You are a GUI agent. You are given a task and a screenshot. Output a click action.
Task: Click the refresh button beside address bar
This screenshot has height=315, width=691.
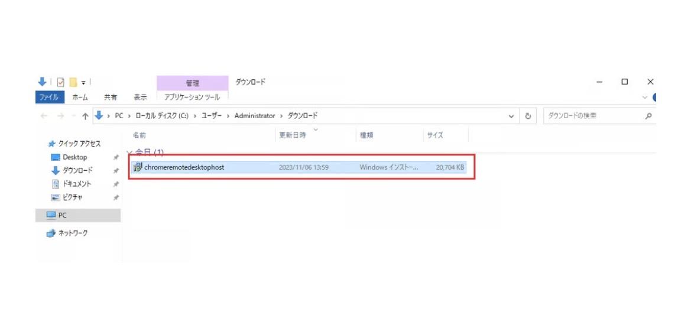click(528, 116)
